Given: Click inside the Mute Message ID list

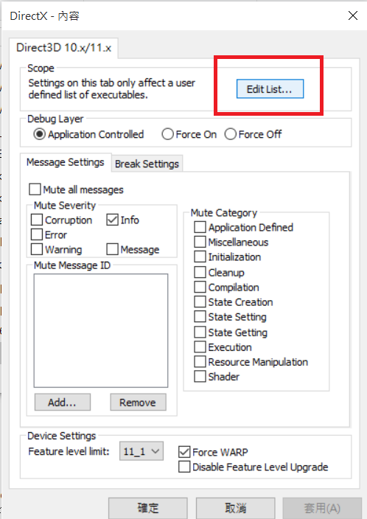Looking at the screenshot, I should pyautogui.click(x=101, y=330).
